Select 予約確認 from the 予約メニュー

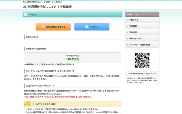tap(133, 26)
